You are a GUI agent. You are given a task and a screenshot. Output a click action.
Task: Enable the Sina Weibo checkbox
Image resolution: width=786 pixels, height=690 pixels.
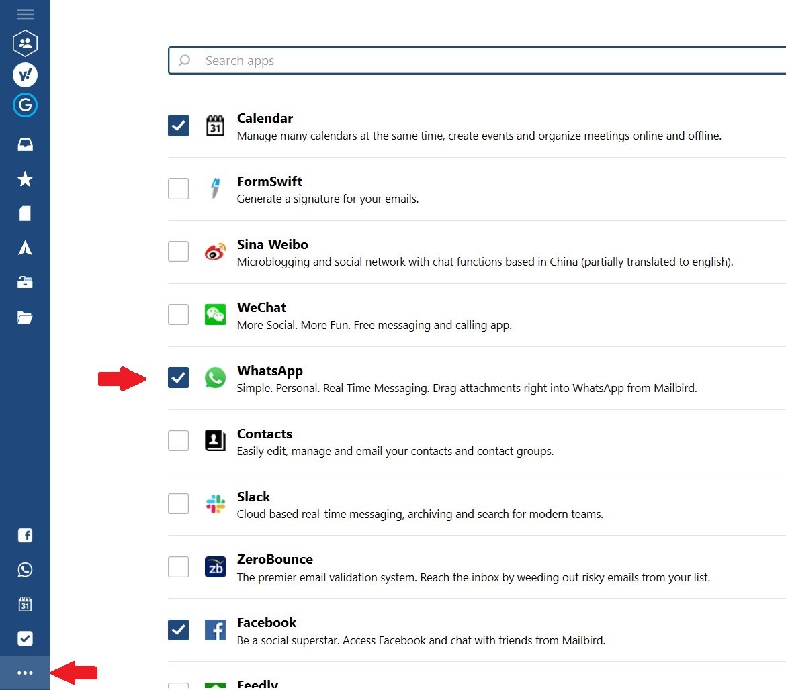click(179, 251)
